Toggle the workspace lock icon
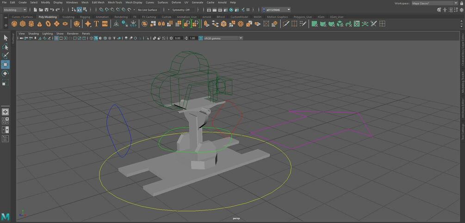 [x=462, y=3]
